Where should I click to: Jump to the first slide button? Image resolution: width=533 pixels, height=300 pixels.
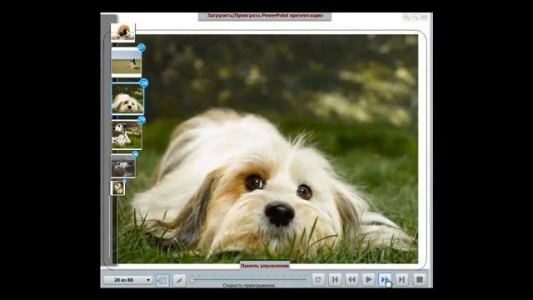335,280
